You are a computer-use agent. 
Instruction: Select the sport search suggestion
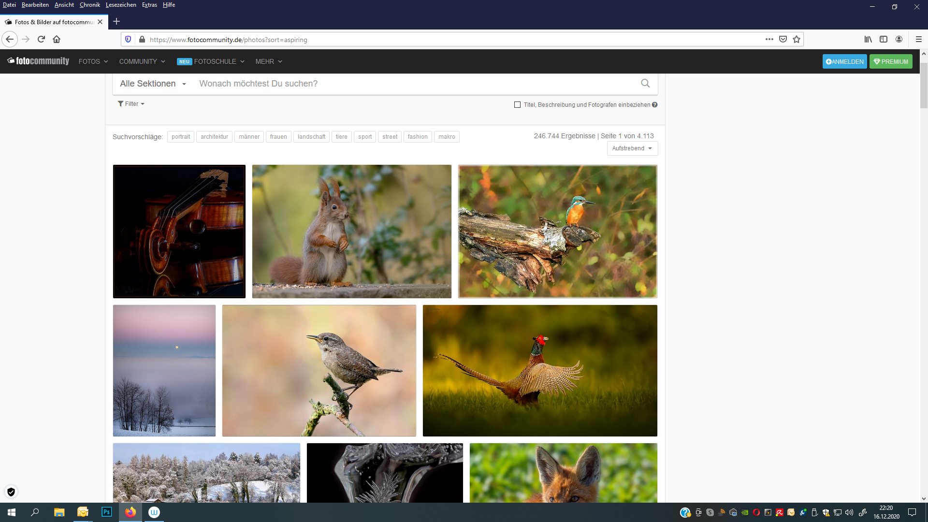click(x=365, y=137)
